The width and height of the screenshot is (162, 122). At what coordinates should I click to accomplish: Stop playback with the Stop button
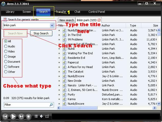(x=28, y=116)
